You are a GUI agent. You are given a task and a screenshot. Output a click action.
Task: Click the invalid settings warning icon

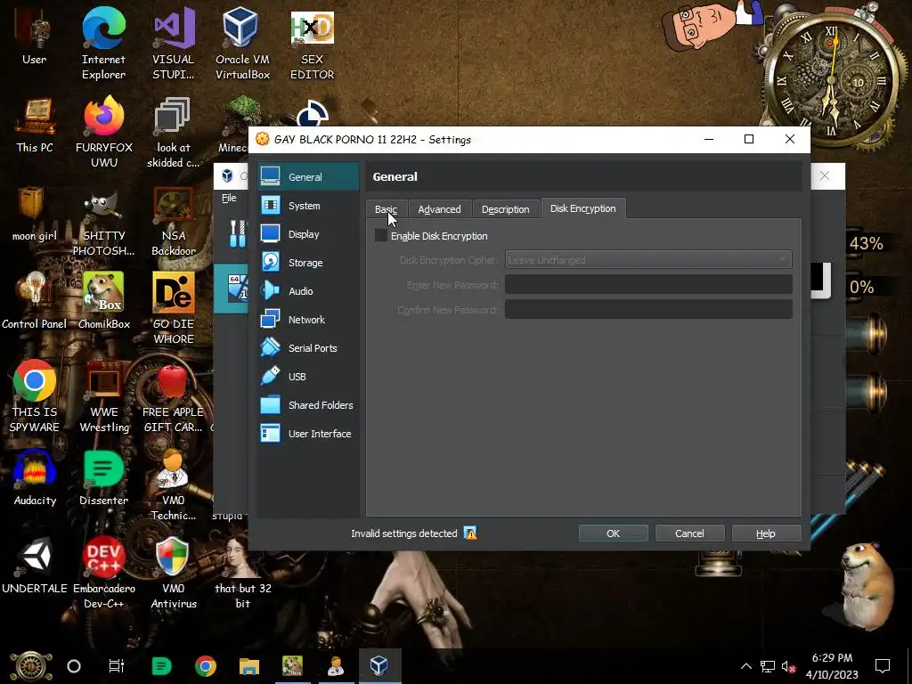tap(470, 533)
